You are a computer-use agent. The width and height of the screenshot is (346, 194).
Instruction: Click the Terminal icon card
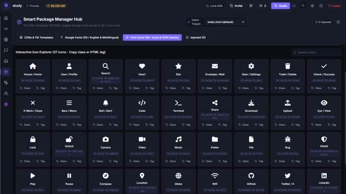tap(179, 113)
